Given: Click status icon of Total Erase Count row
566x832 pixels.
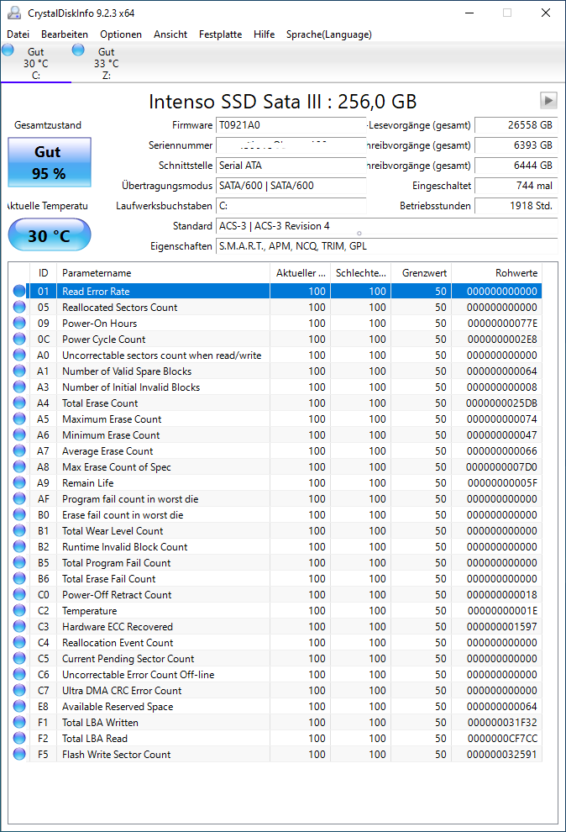Looking at the screenshot, I should 19,403.
